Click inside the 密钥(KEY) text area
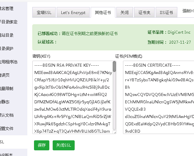Image resolution: width=194 pixels, height=156 pixels. tap(74, 97)
